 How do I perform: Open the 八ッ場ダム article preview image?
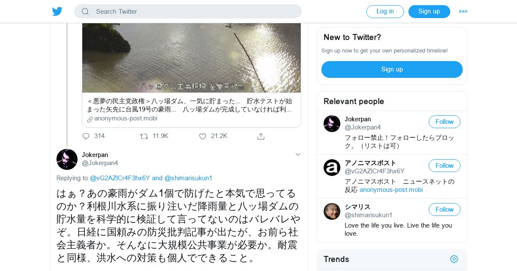[191, 58]
